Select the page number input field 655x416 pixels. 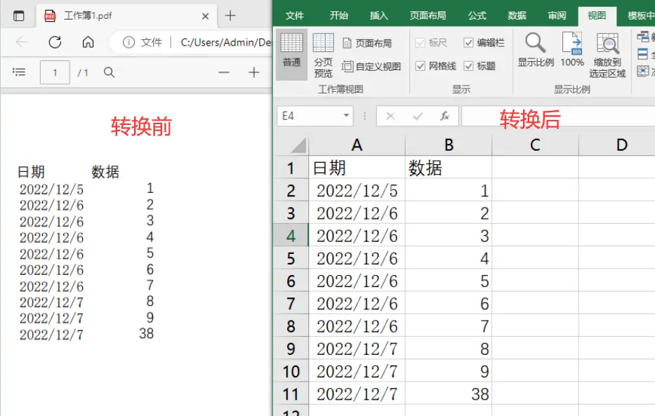tap(55, 72)
